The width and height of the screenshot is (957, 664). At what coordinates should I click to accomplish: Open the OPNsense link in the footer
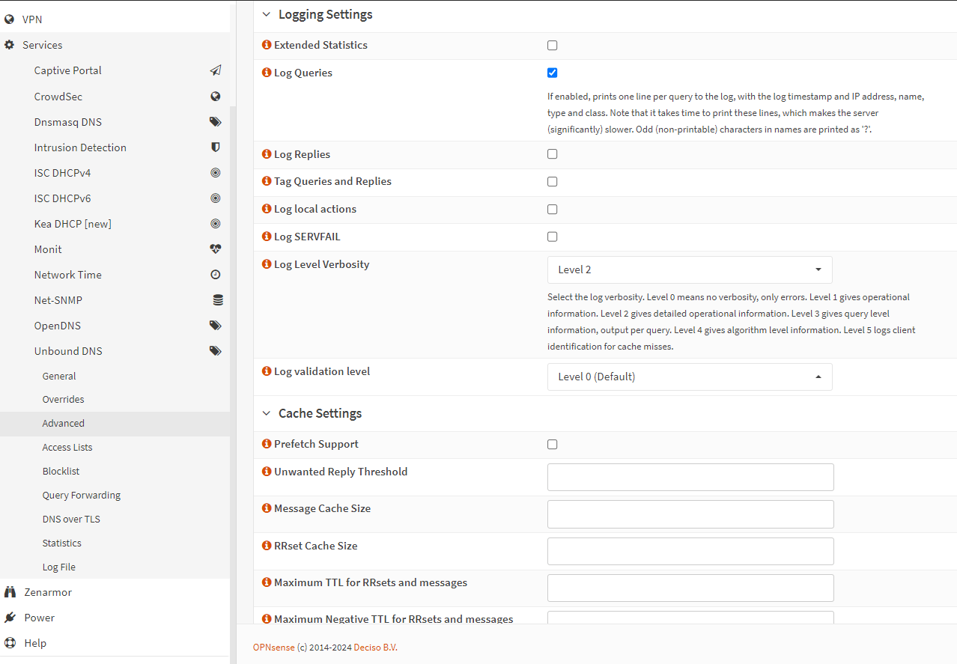[x=273, y=648]
